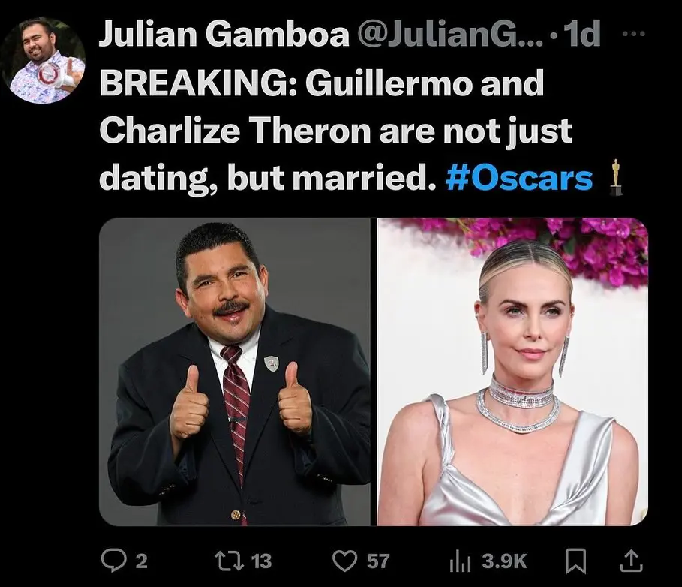The width and height of the screenshot is (682, 587).
Task: Click the Julian Gamboa display name
Action: [224, 34]
